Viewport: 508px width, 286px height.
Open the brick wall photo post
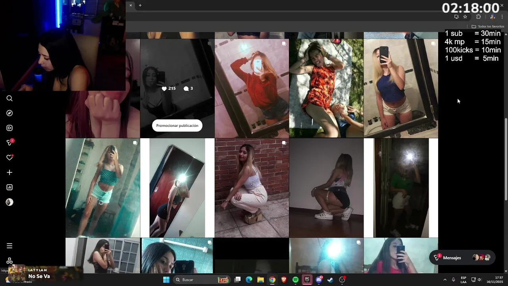pyautogui.click(x=252, y=187)
